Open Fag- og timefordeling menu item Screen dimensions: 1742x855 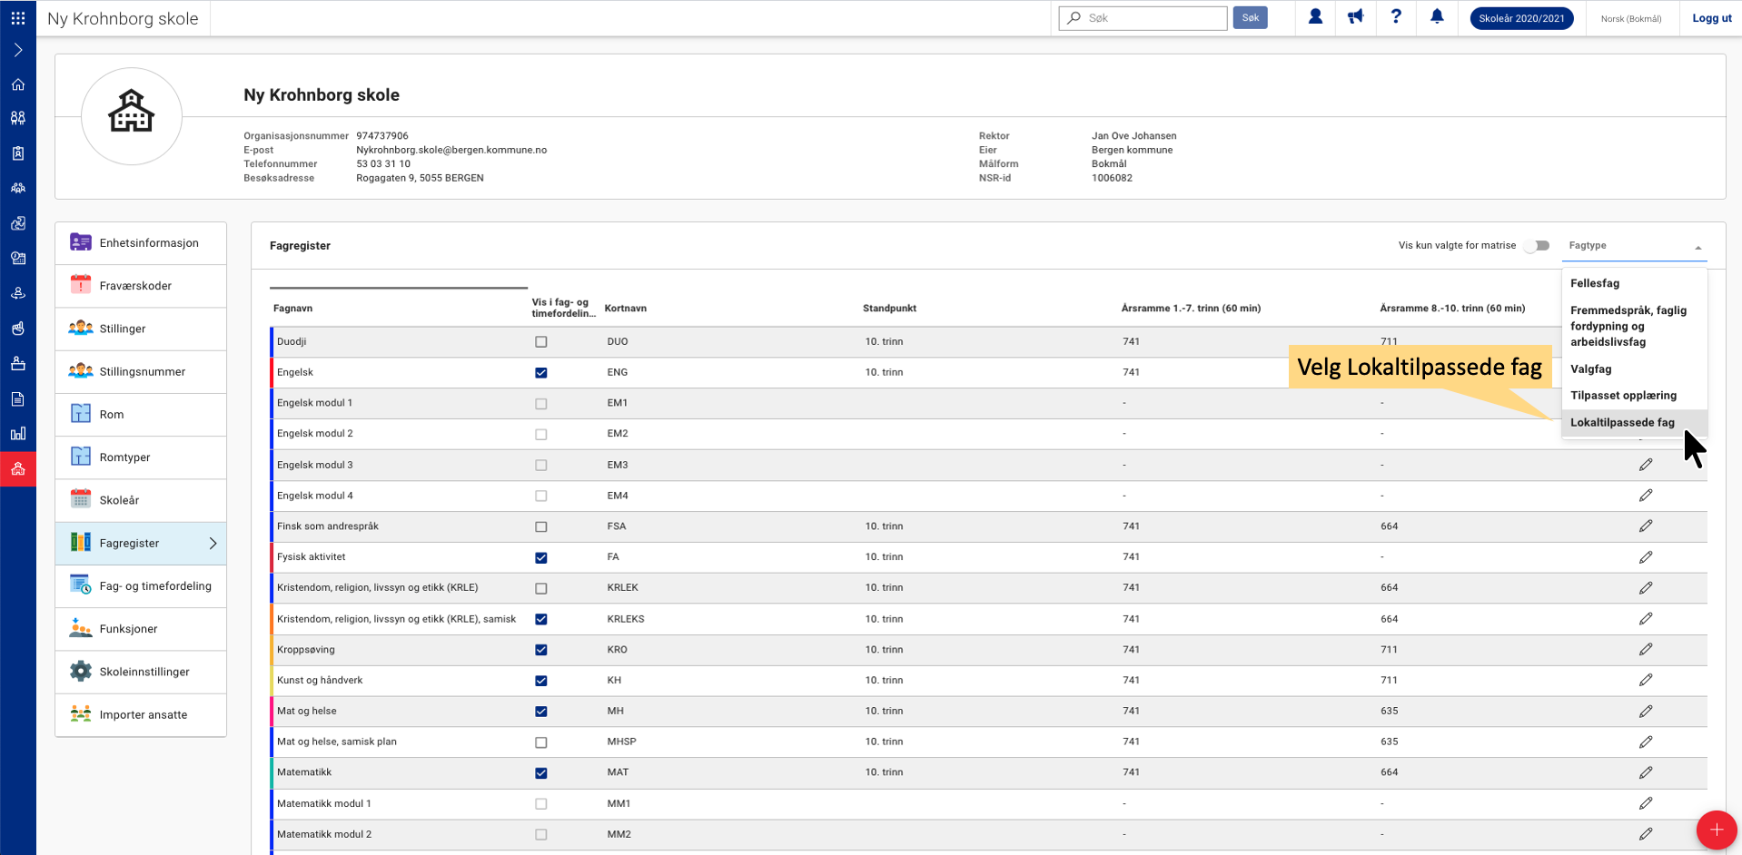point(154,586)
